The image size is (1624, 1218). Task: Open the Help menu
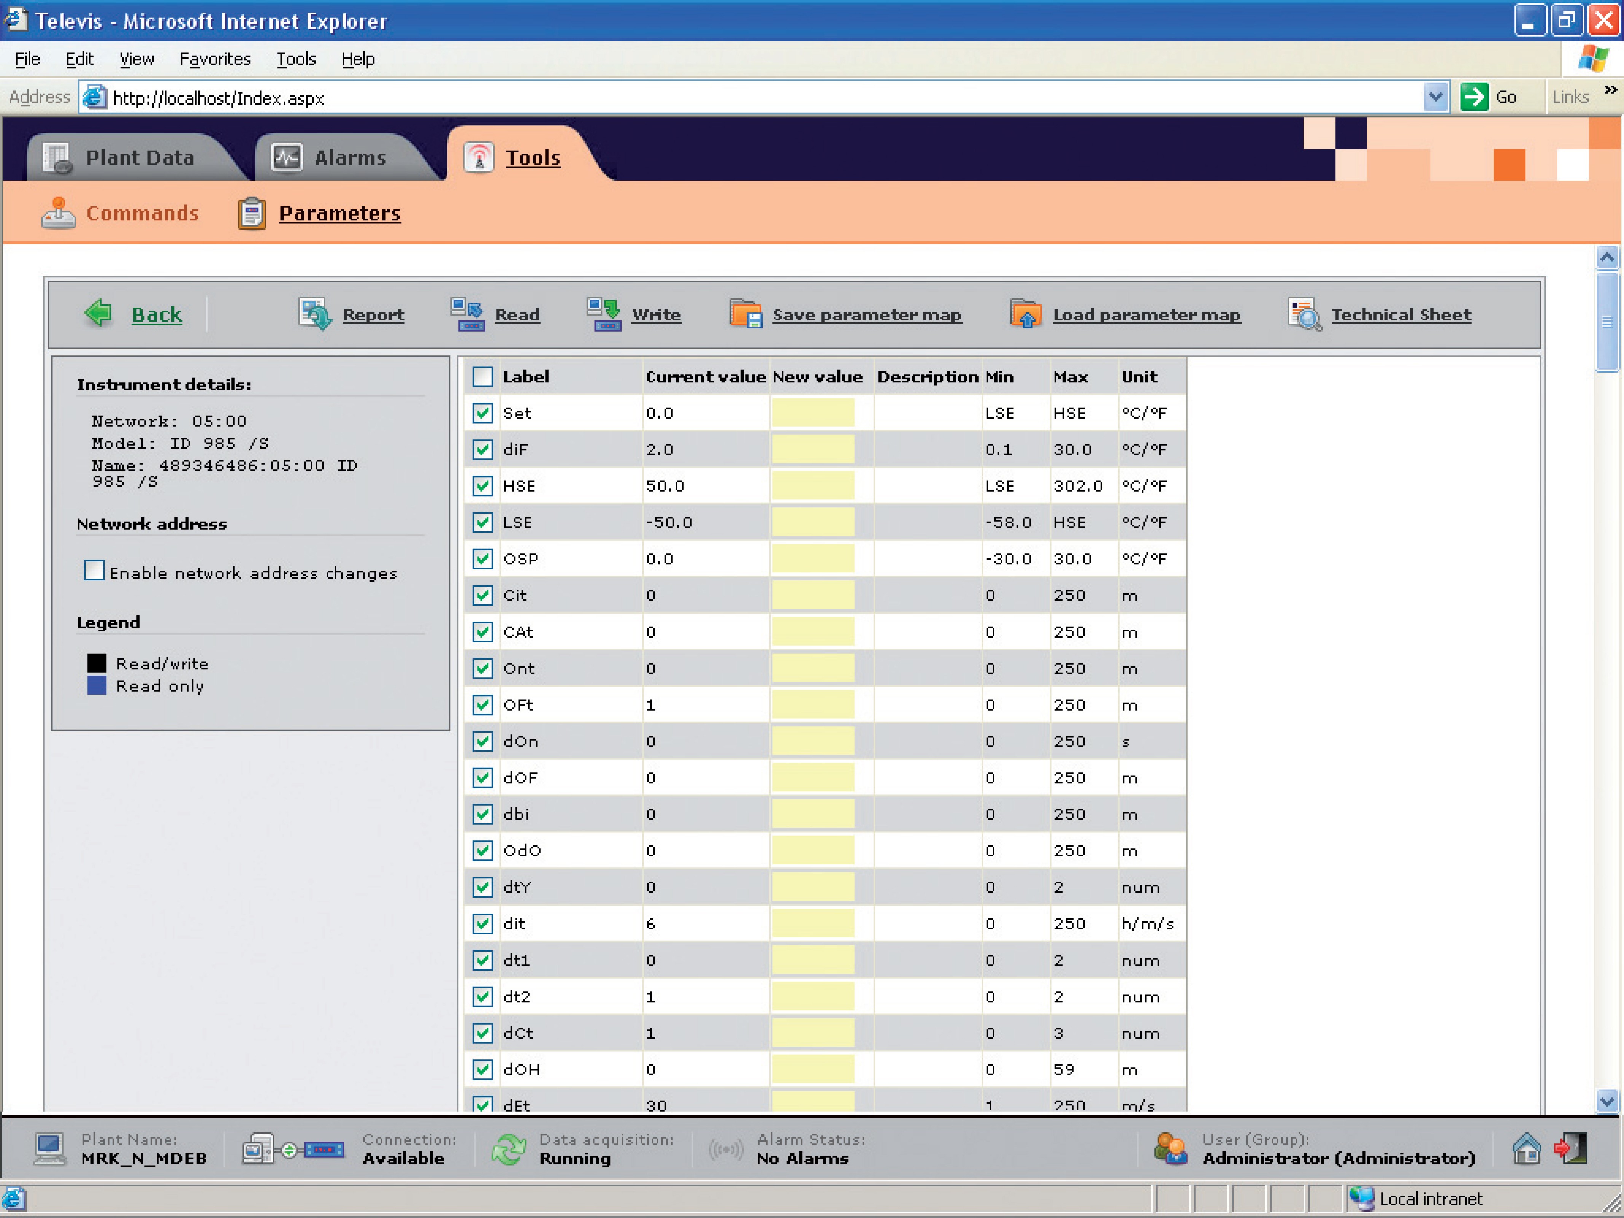click(357, 59)
